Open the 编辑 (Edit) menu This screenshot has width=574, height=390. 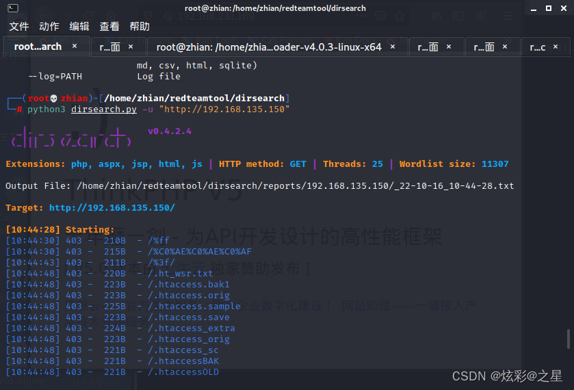click(79, 27)
